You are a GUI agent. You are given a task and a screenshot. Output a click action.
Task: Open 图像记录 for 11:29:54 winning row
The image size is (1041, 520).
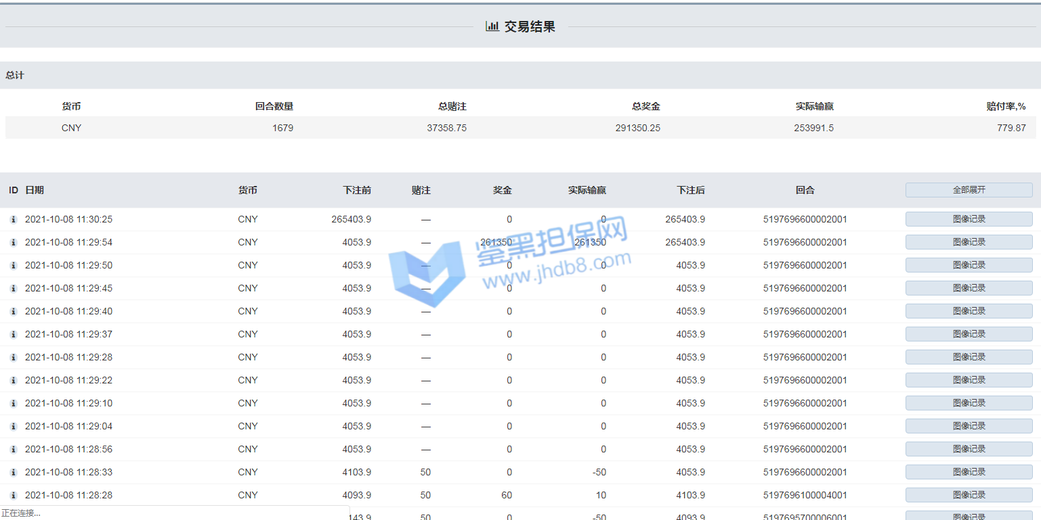pos(969,242)
